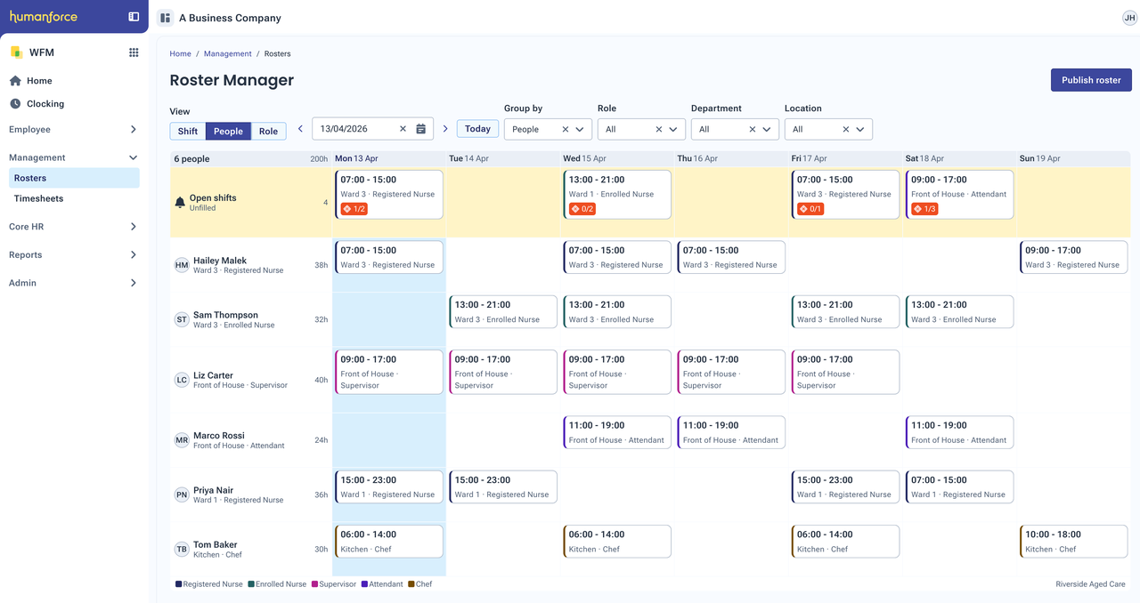This screenshot has height=603, width=1140.
Task: Click the company building icon beside A Business Company
Action: [165, 18]
